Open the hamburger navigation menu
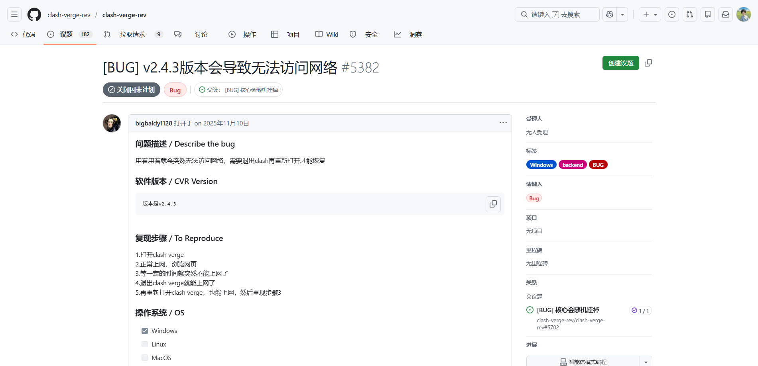Screen dimensions: 758x366 [x=14, y=15]
